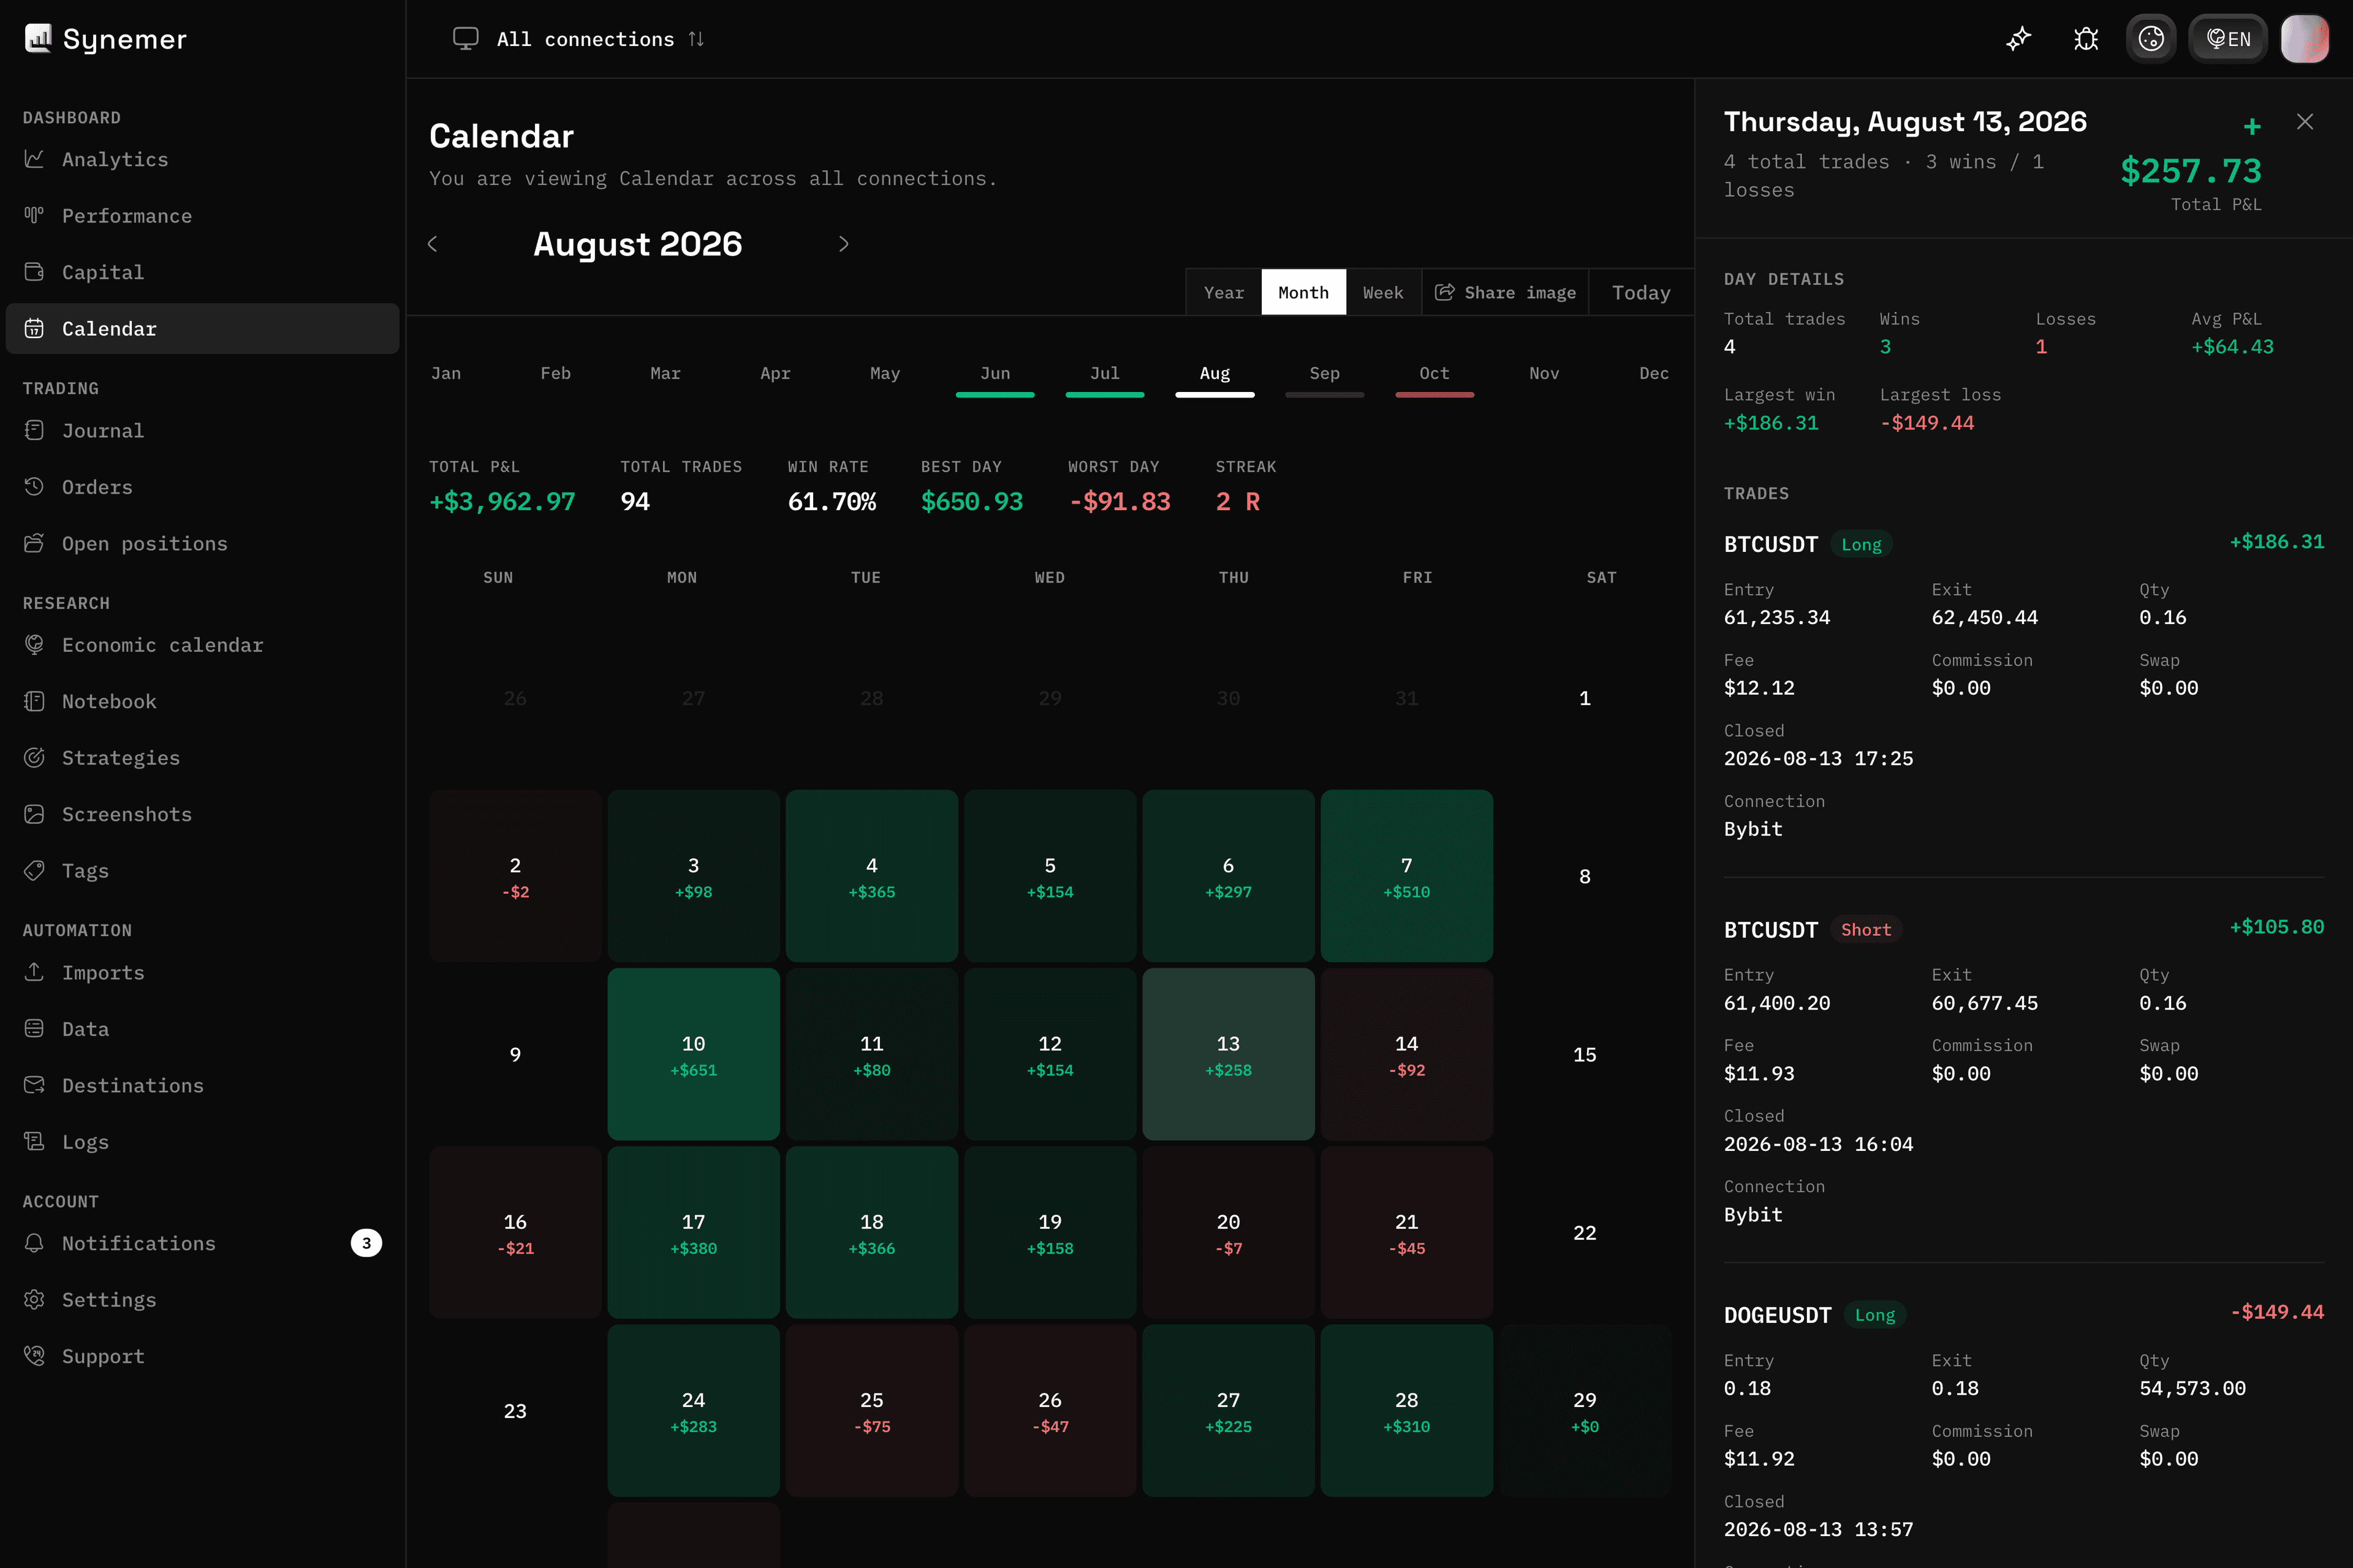
Task: Select August 25 day cell -$75
Action: pyautogui.click(x=871, y=1411)
